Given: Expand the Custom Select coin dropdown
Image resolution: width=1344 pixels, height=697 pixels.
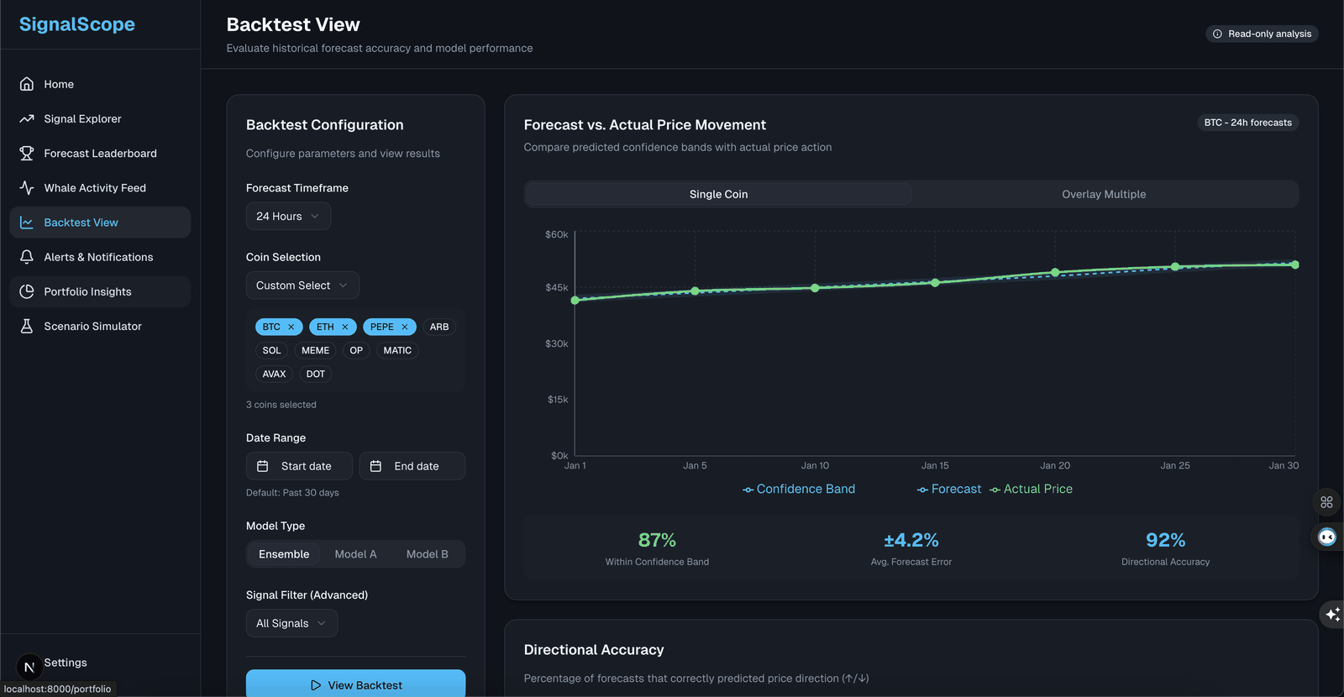Looking at the screenshot, I should coord(302,286).
